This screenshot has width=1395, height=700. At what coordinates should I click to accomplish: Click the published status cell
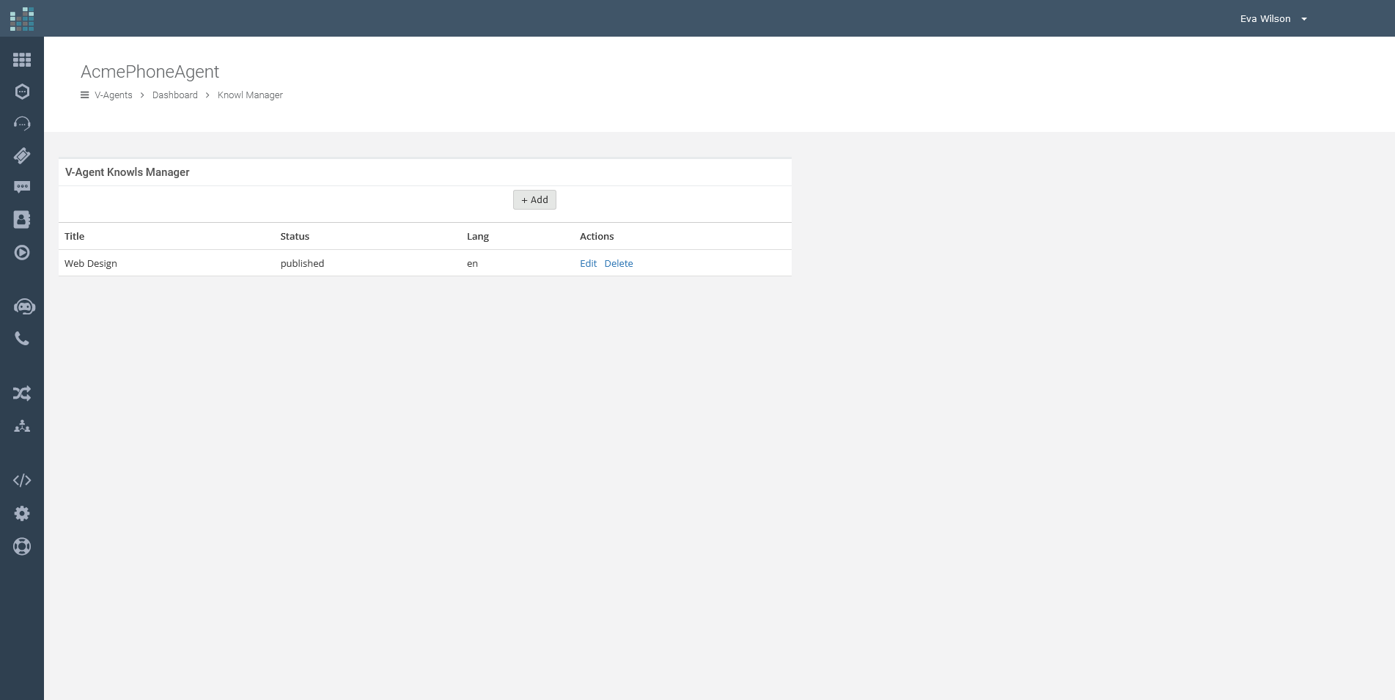click(x=302, y=263)
